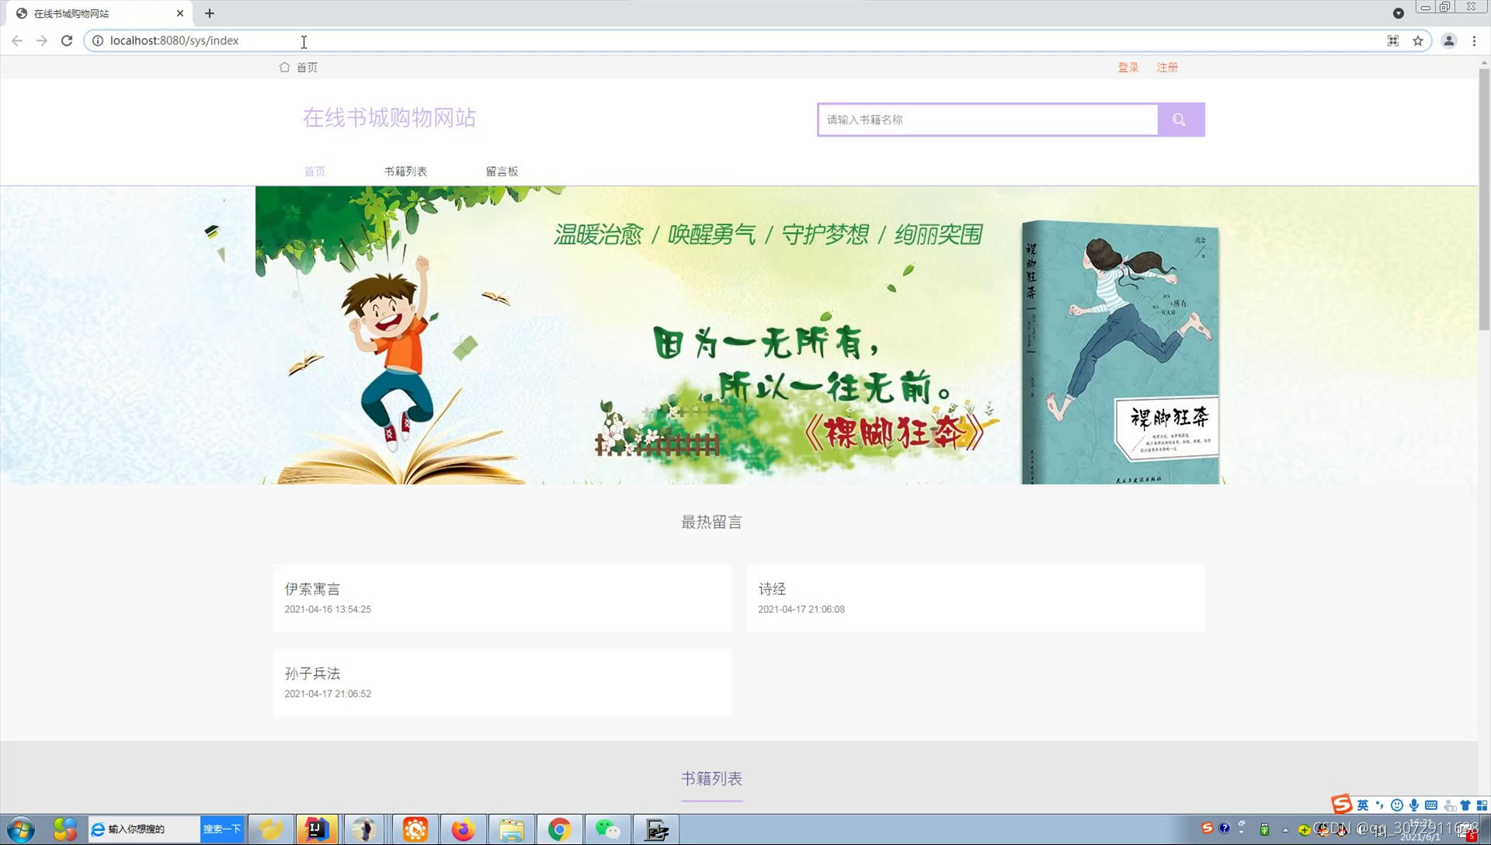Open the 诗经 message card
1491x845 pixels.
tap(975, 598)
